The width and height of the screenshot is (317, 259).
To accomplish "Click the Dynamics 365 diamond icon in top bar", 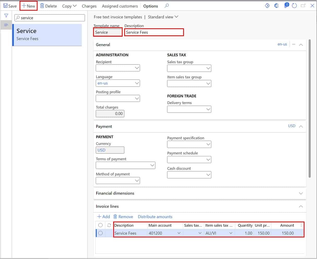I will pos(268,5).
